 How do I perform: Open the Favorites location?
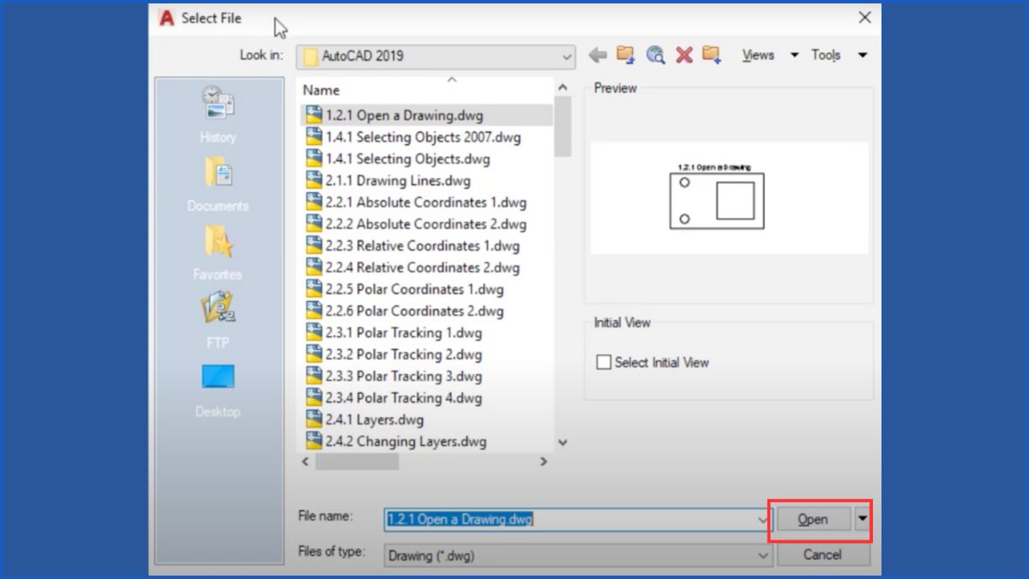218,251
